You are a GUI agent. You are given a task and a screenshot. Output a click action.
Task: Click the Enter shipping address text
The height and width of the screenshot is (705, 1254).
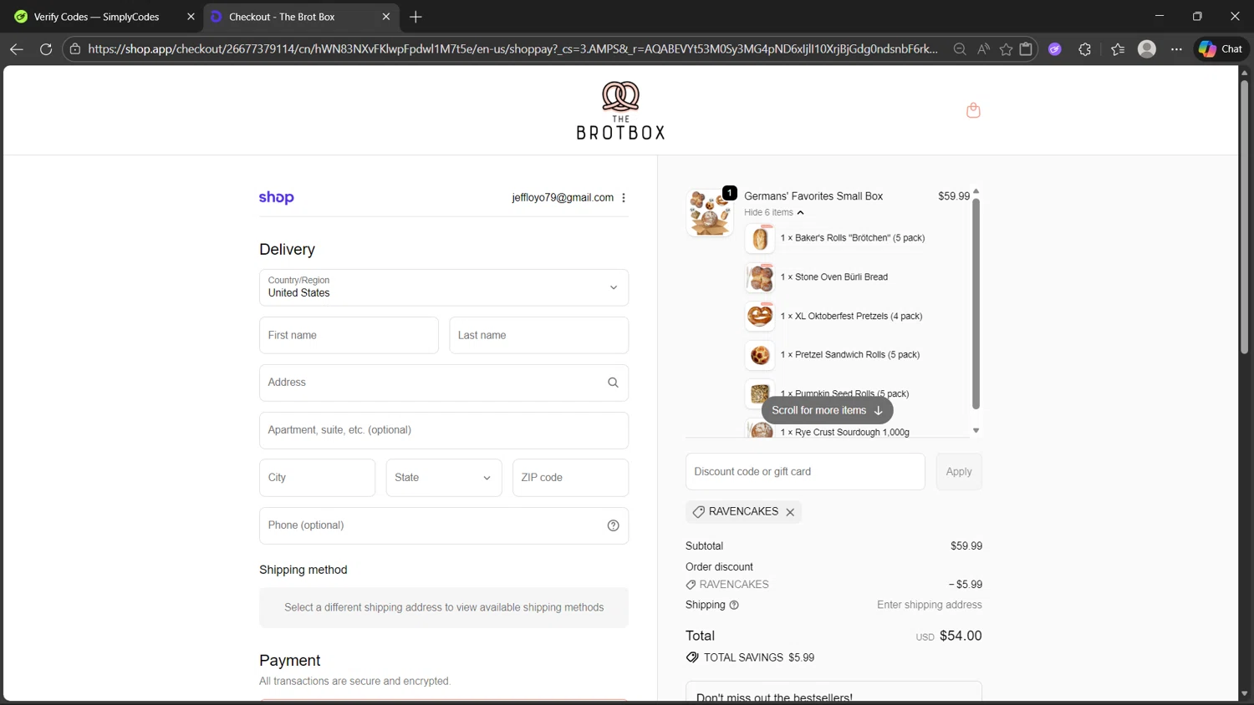[x=930, y=605]
